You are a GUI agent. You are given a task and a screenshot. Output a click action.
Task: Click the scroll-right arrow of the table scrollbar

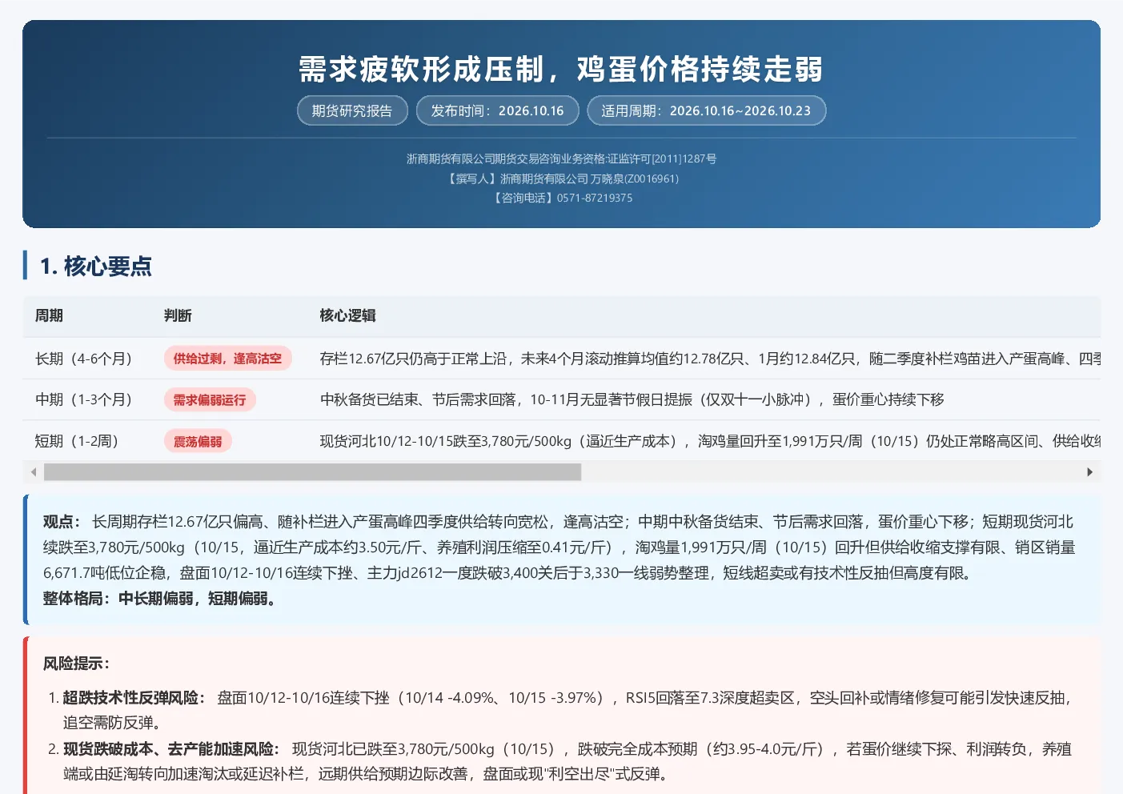pos(1089,472)
